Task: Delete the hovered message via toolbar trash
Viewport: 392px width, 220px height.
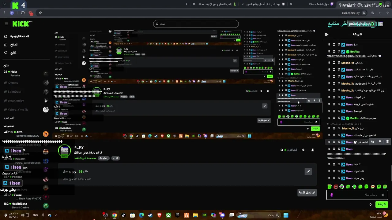Action: [x=387, y=142]
